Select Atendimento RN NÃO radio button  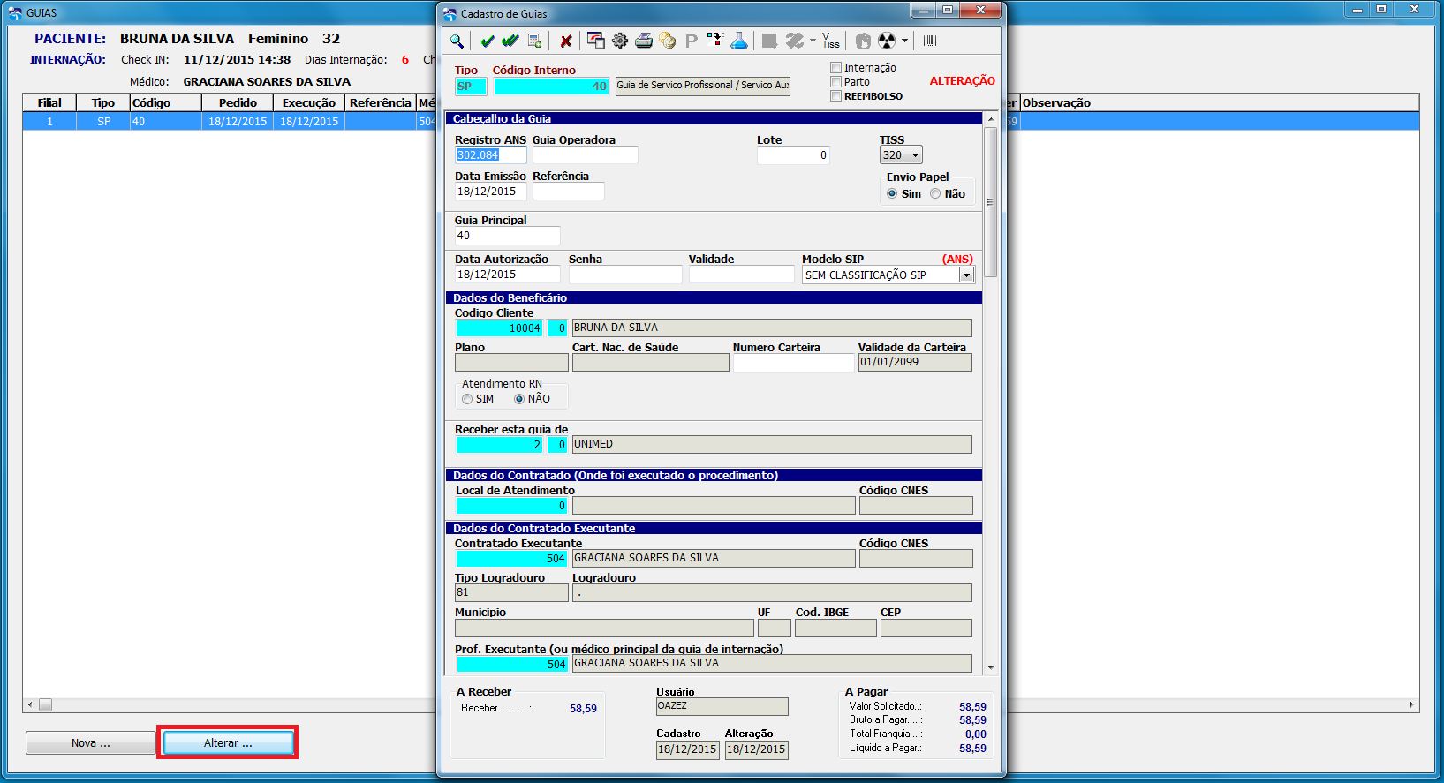click(x=519, y=399)
